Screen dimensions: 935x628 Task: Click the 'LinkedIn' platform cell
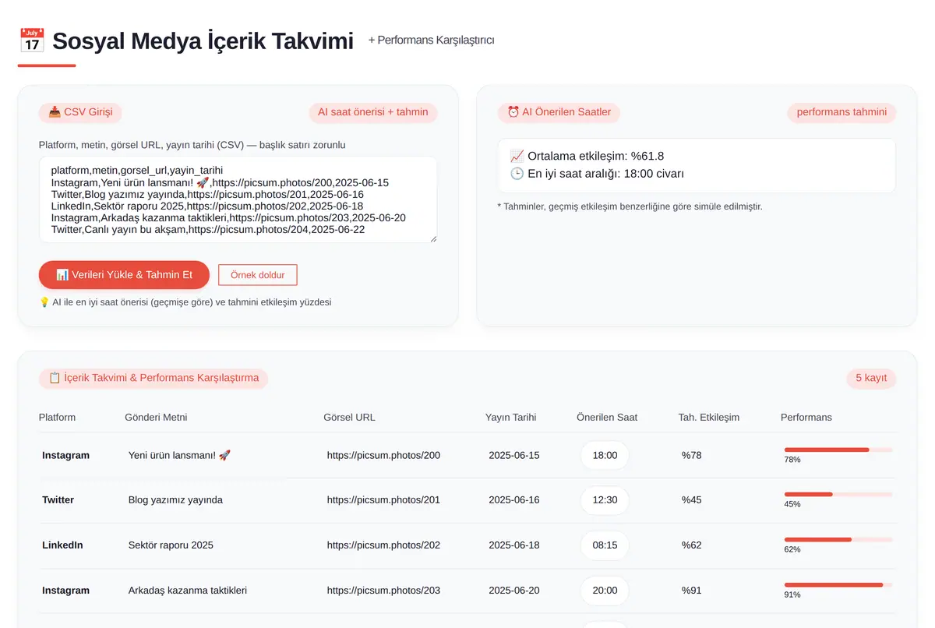pos(62,545)
